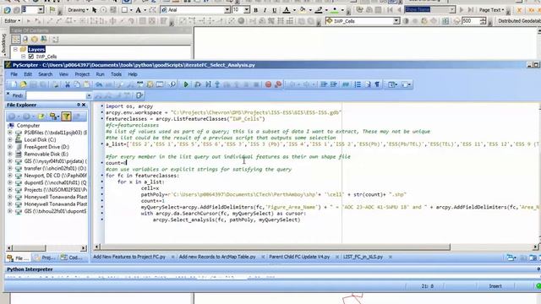Click the Run to cursor debug icon

[x=208, y=84]
